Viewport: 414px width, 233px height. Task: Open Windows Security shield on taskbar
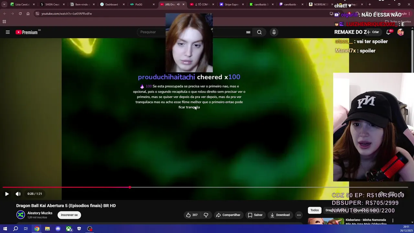click(79, 229)
